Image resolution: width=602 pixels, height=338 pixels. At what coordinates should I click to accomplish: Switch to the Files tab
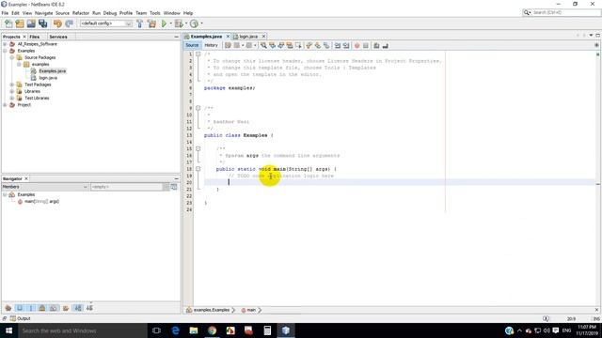tap(35, 37)
